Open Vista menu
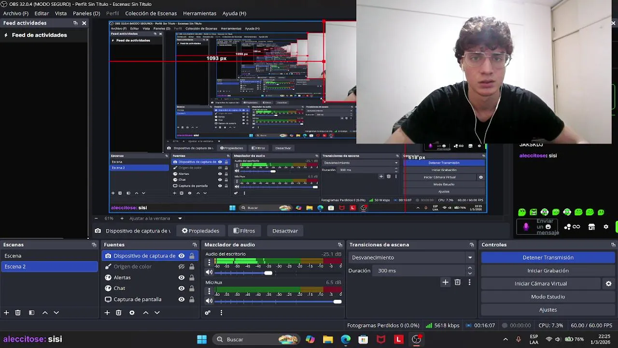Viewport: 618px width, 348px height. click(x=61, y=13)
